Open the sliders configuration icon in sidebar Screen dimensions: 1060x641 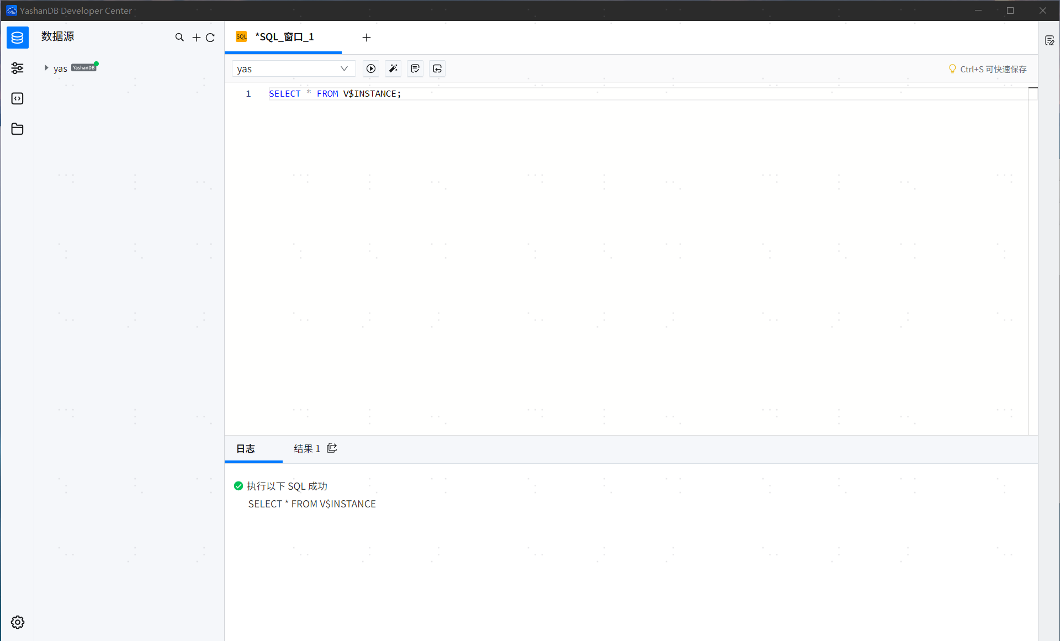tap(18, 68)
